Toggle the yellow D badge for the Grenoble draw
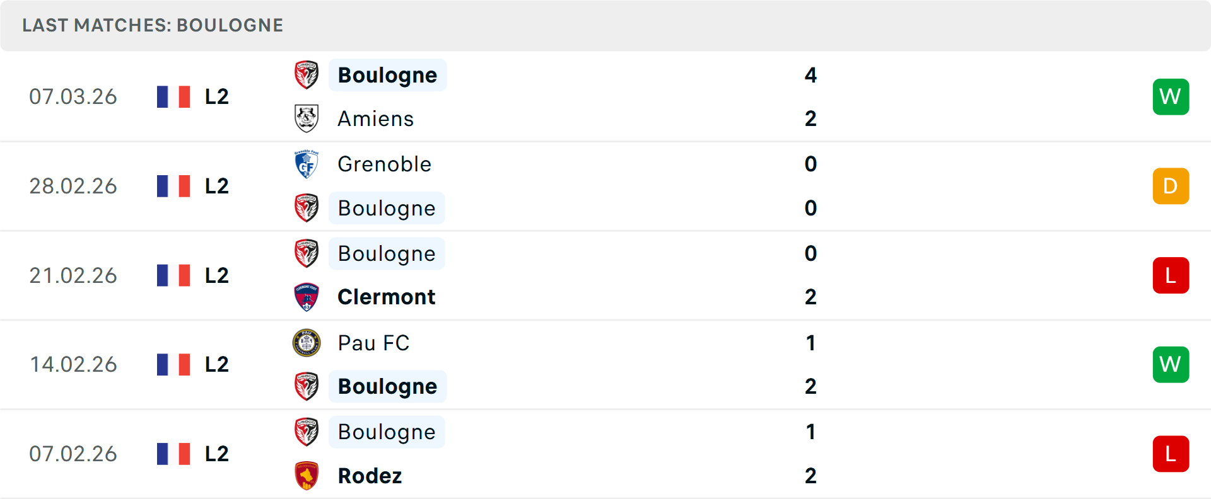 1171,186
